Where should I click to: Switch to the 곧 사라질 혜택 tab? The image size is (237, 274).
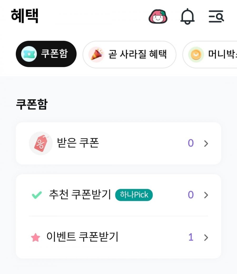tap(129, 54)
